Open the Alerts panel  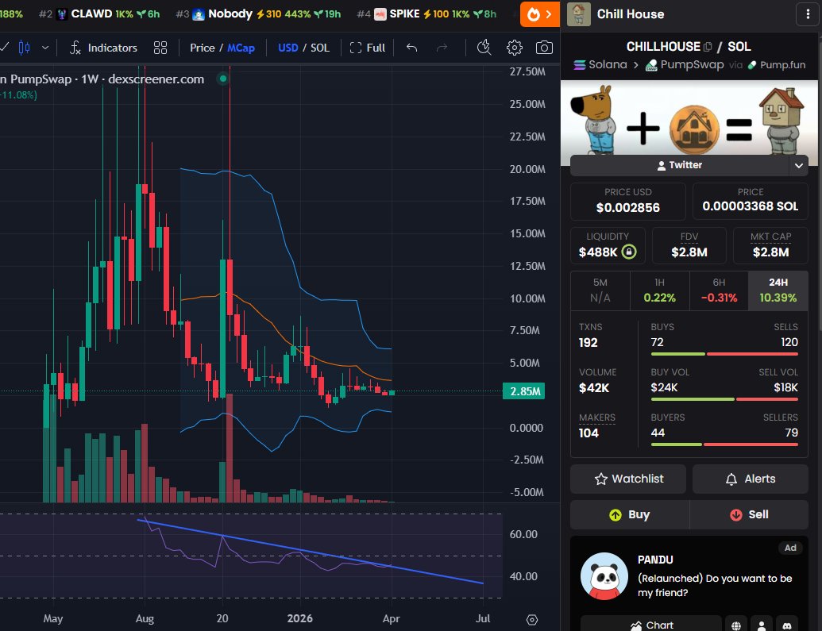coord(750,479)
